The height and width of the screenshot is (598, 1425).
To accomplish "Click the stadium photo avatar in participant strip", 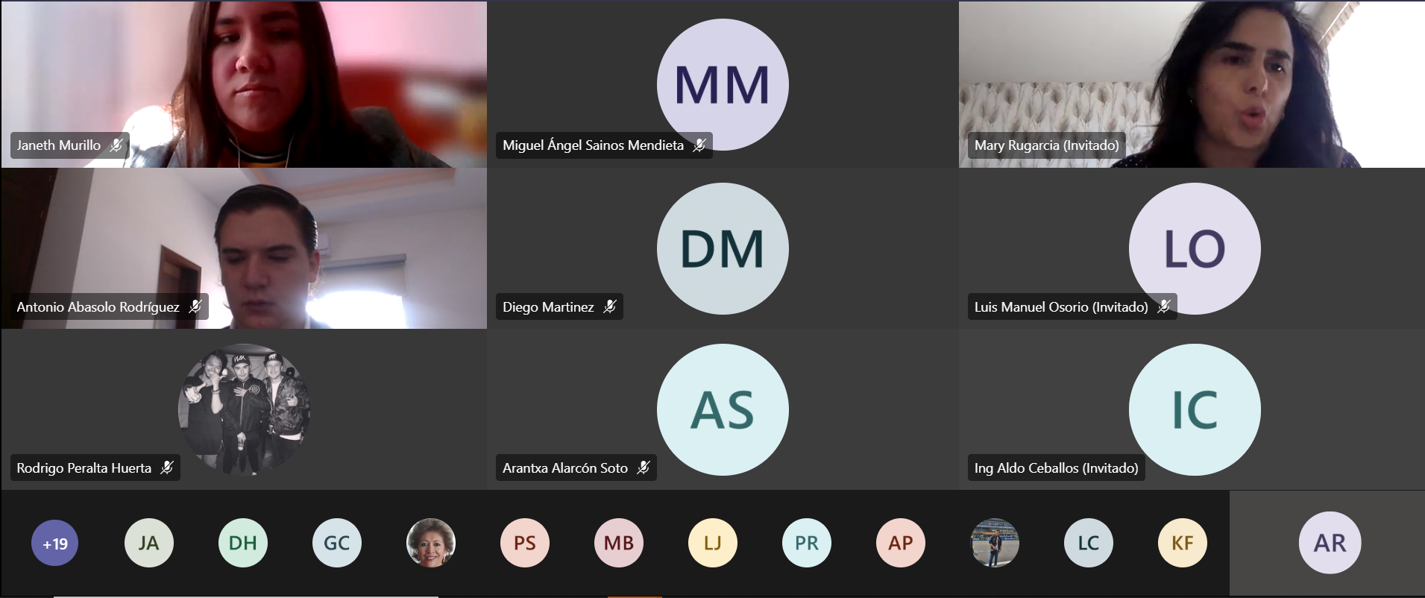I will tap(994, 543).
